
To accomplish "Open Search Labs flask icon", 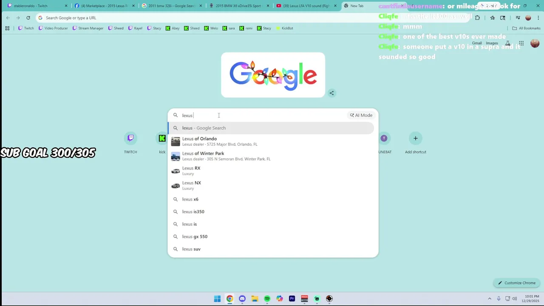I will tap(507, 43).
